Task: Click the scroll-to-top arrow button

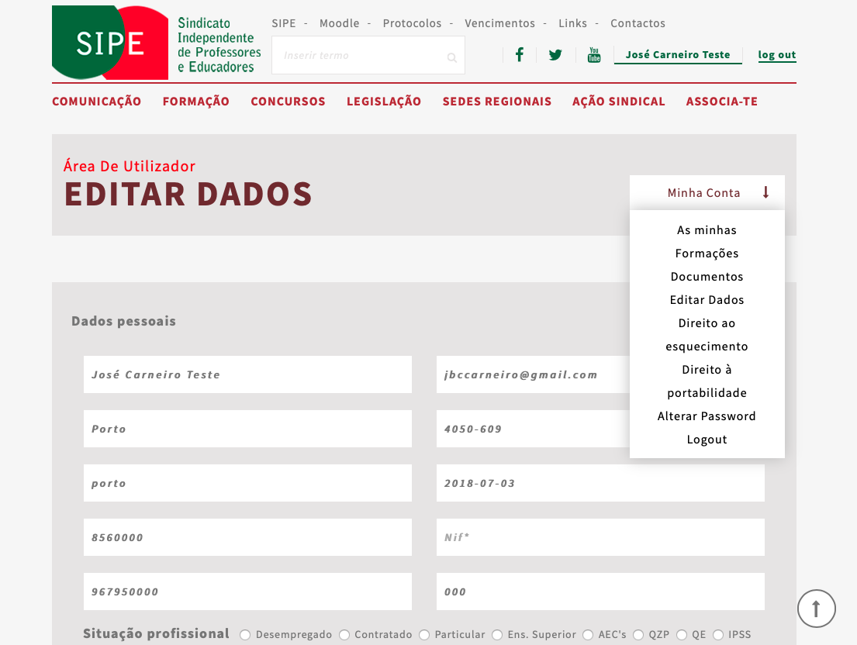Action: tap(816, 609)
